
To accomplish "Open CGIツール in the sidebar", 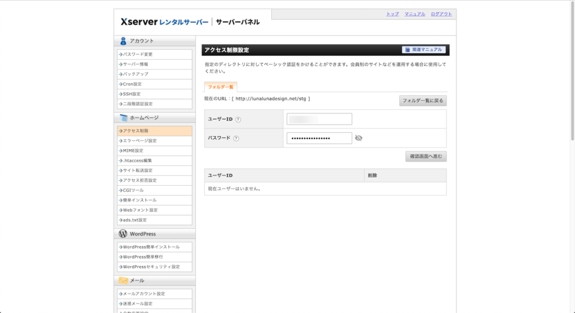I will pyautogui.click(x=155, y=190).
